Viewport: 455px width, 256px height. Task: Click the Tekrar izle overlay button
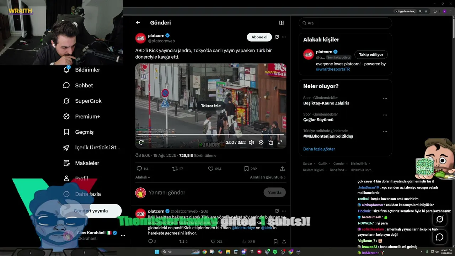[211, 106]
